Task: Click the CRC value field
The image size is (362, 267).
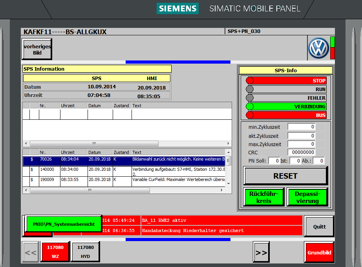Action: click(x=302, y=152)
